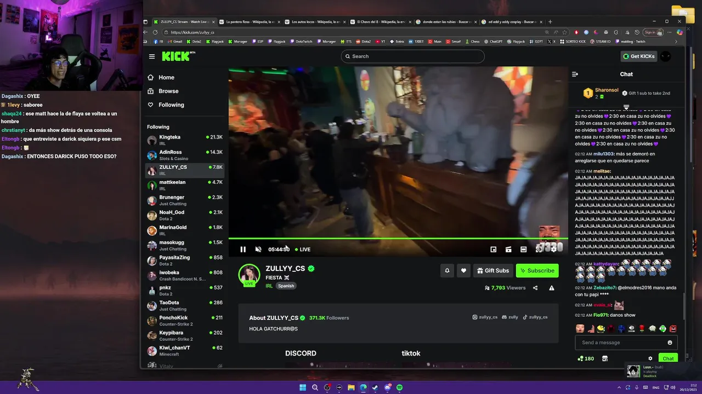Cast stream to a device icon

pyautogui.click(x=508, y=250)
